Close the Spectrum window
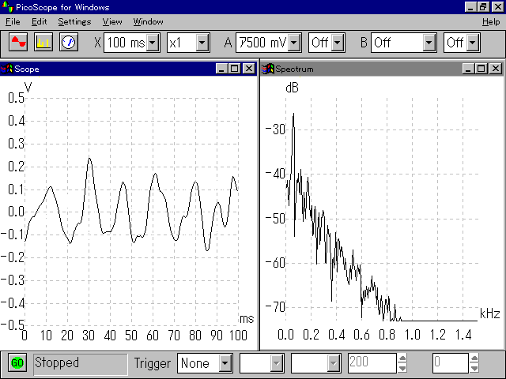The height and width of the screenshot is (379, 506). pos(496,69)
